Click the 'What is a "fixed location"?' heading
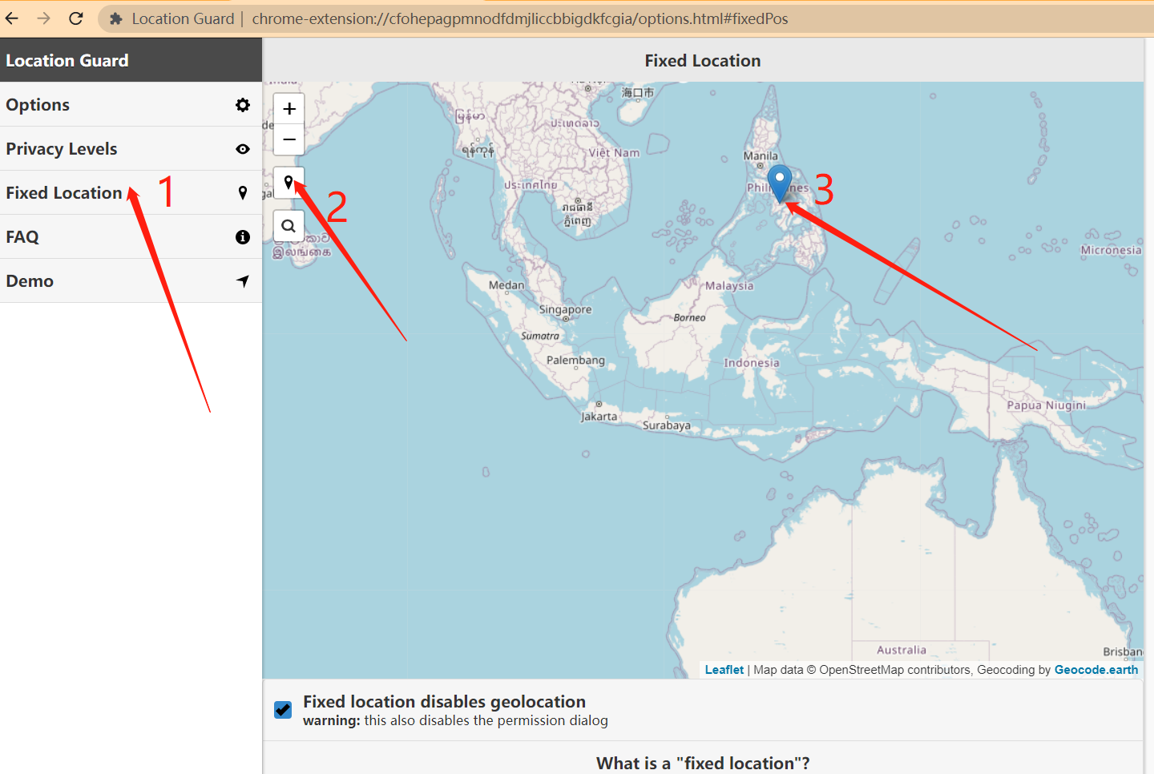Viewport: 1154px width, 774px height. pos(703,763)
